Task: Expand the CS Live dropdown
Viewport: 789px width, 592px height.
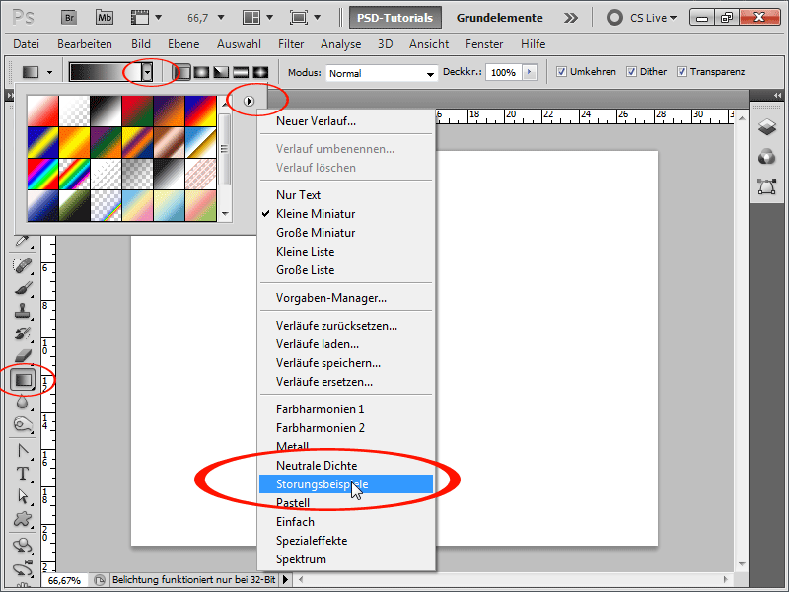Action: click(x=653, y=18)
